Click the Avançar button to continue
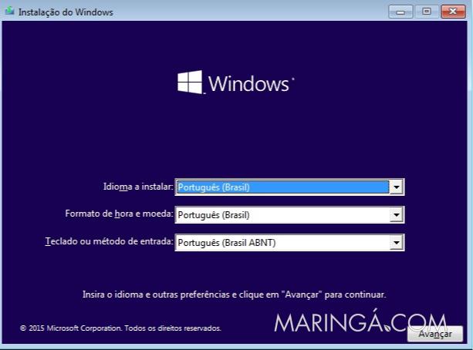Image resolution: width=473 pixels, height=350 pixels. coord(435,334)
